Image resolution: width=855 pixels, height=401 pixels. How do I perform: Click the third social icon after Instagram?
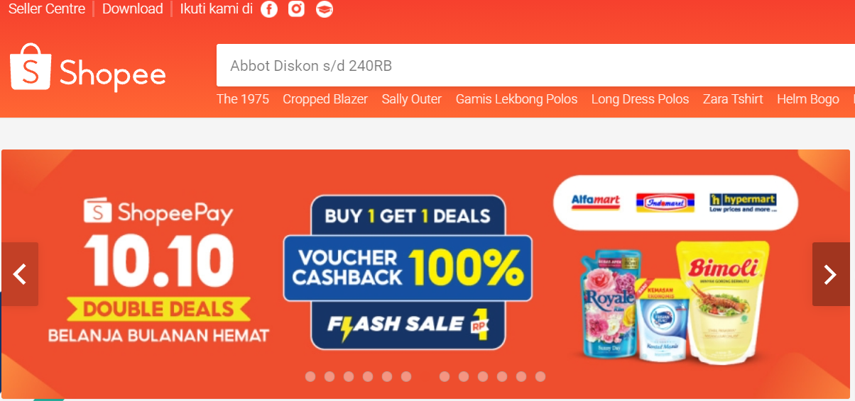coord(325,9)
